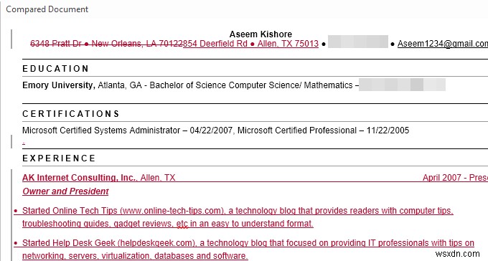Click the revision bar beside the address line

click(x=11, y=39)
